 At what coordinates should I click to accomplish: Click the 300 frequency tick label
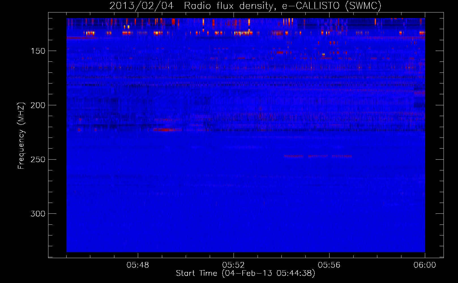(38, 214)
